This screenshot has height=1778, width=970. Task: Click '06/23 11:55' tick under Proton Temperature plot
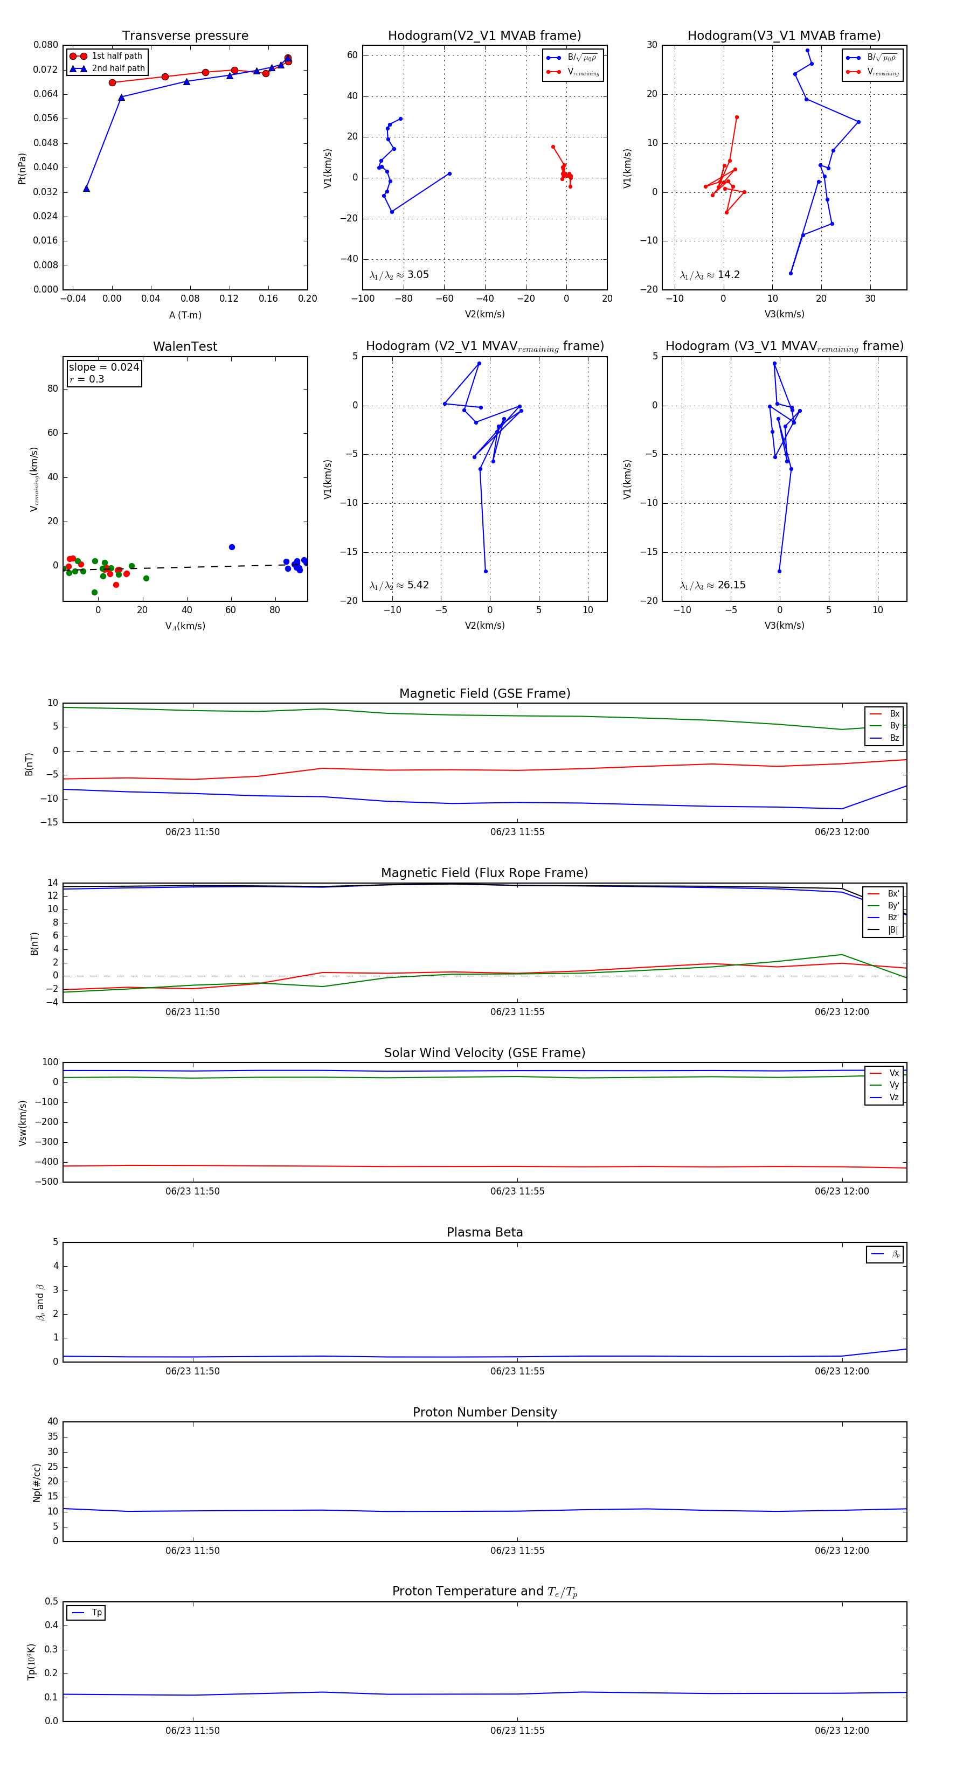point(517,1731)
